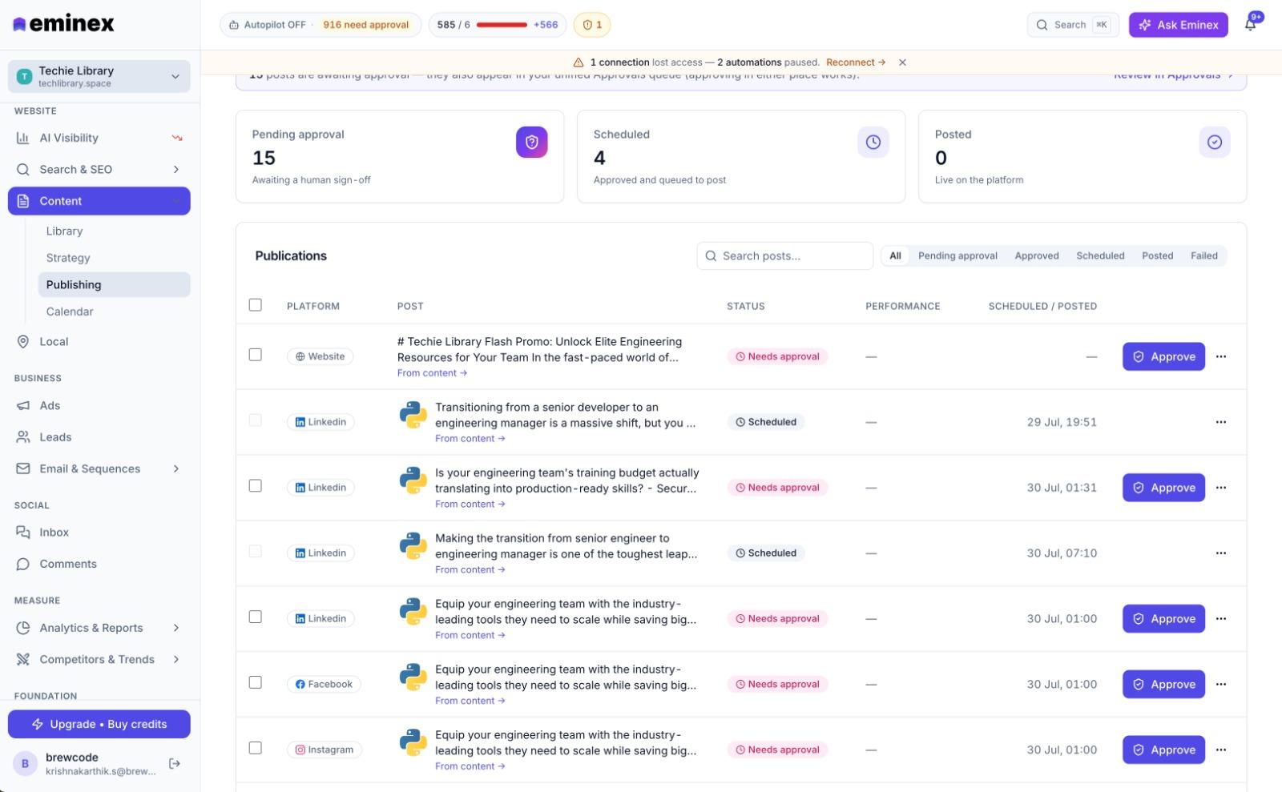The height and width of the screenshot is (792, 1282).
Task: Click the eminex logo
Action: pyautogui.click(x=64, y=24)
